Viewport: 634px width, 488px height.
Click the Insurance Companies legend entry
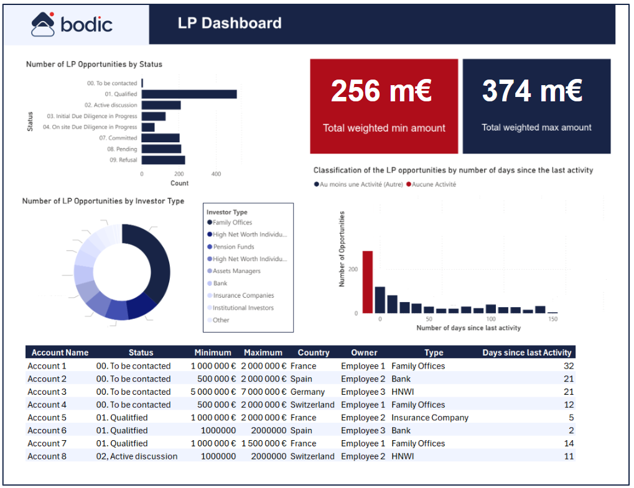(240, 295)
